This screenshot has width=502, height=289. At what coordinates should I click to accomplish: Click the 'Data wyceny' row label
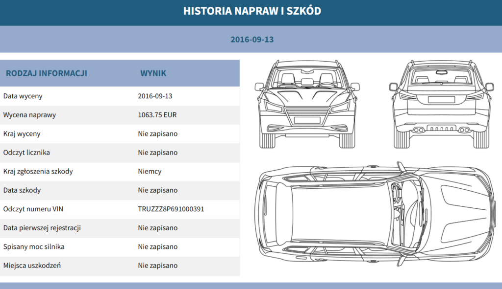pyautogui.click(x=23, y=96)
